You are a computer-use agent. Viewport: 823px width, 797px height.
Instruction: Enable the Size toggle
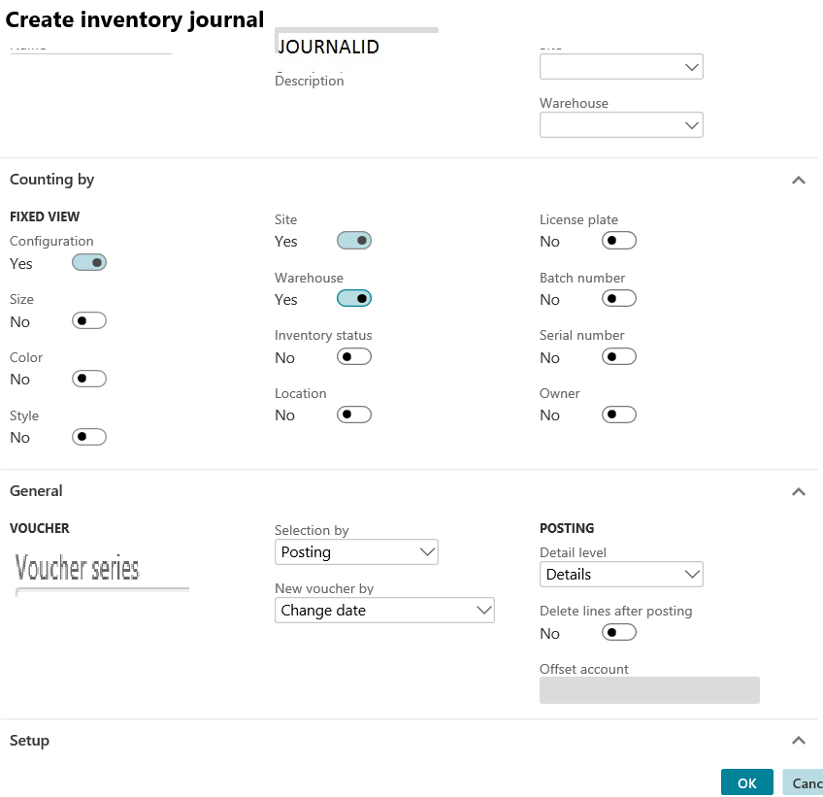(x=88, y=320)
